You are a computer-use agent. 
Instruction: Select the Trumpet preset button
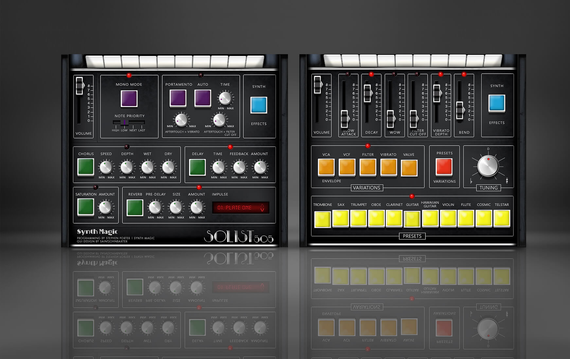coord(359,218)
